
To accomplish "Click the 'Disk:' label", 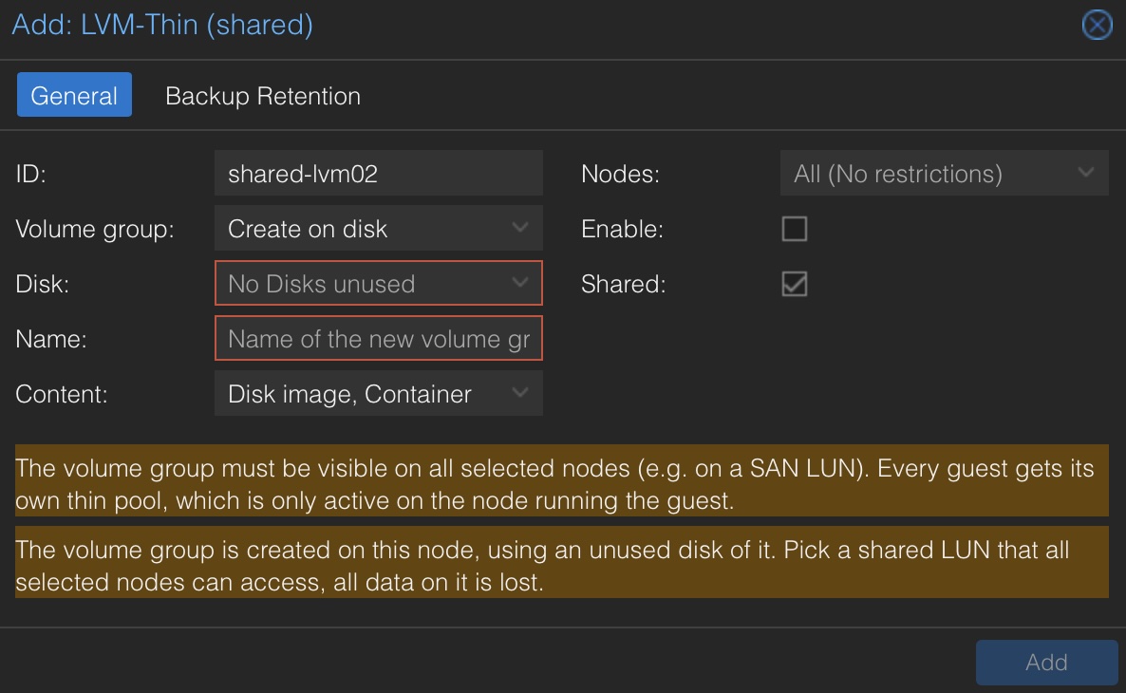I will tap(43, 285).
